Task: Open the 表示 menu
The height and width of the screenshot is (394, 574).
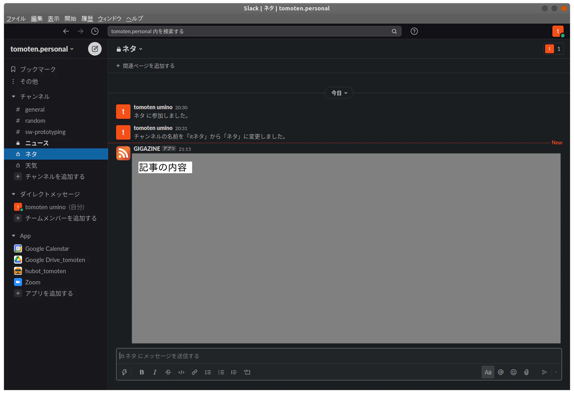Action: 54,18
